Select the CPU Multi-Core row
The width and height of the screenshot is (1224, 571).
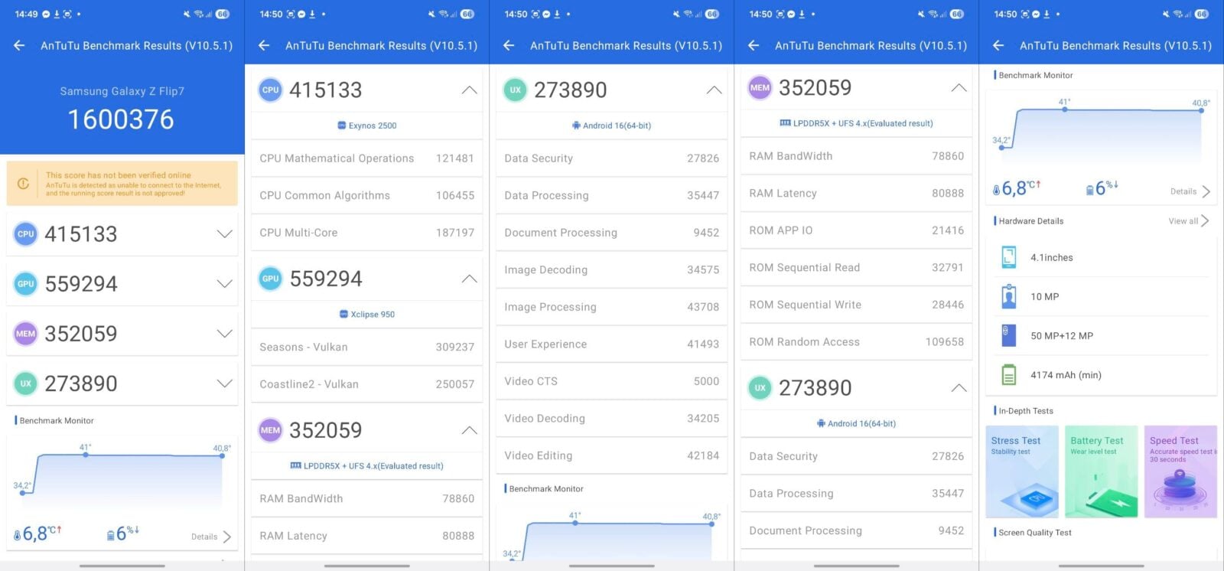tap(367, 233)
